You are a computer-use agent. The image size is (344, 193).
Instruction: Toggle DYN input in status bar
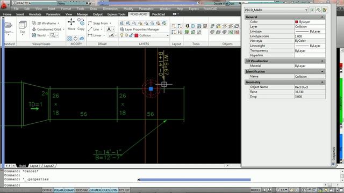[x=114, y=190]
